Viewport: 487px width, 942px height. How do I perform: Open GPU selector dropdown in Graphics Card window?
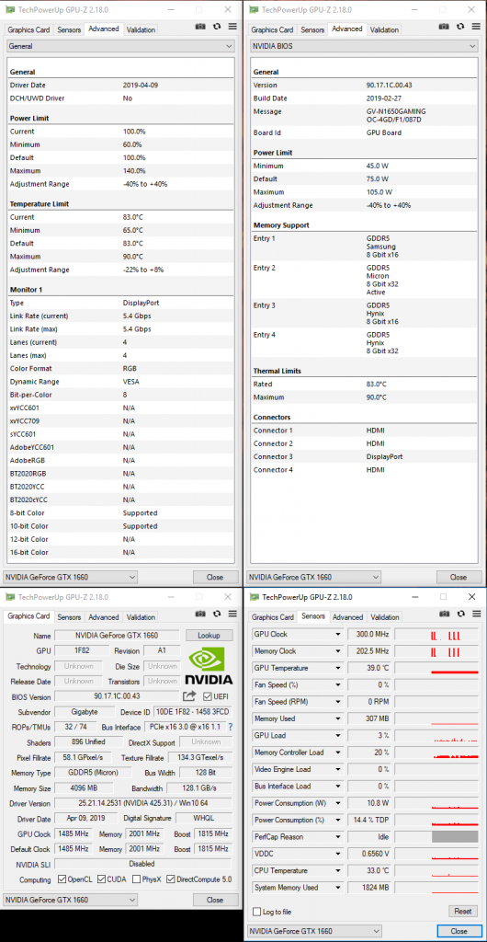[x=71, y=900]
